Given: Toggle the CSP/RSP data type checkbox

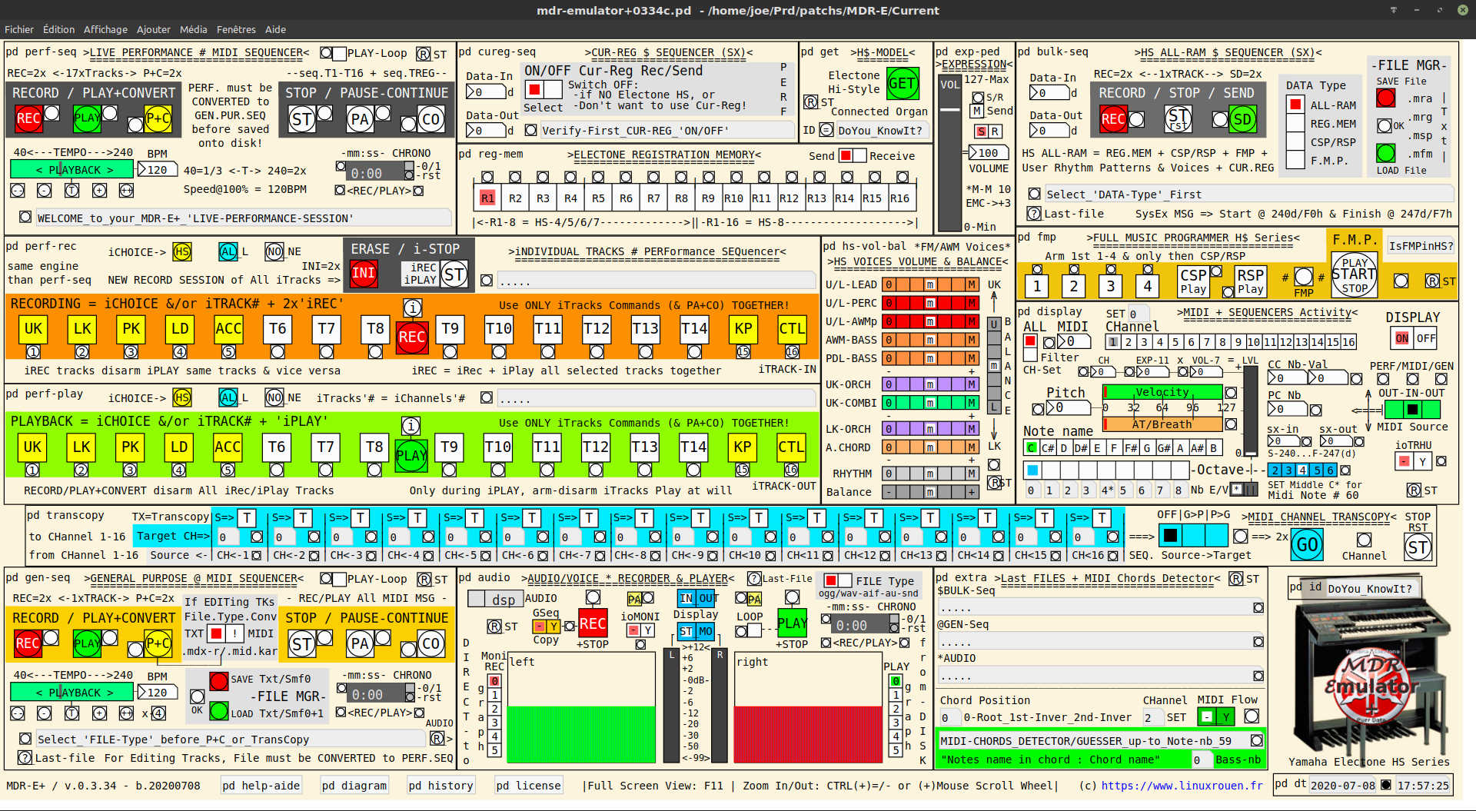Looking at the screenshot, I should [1295, 141].
